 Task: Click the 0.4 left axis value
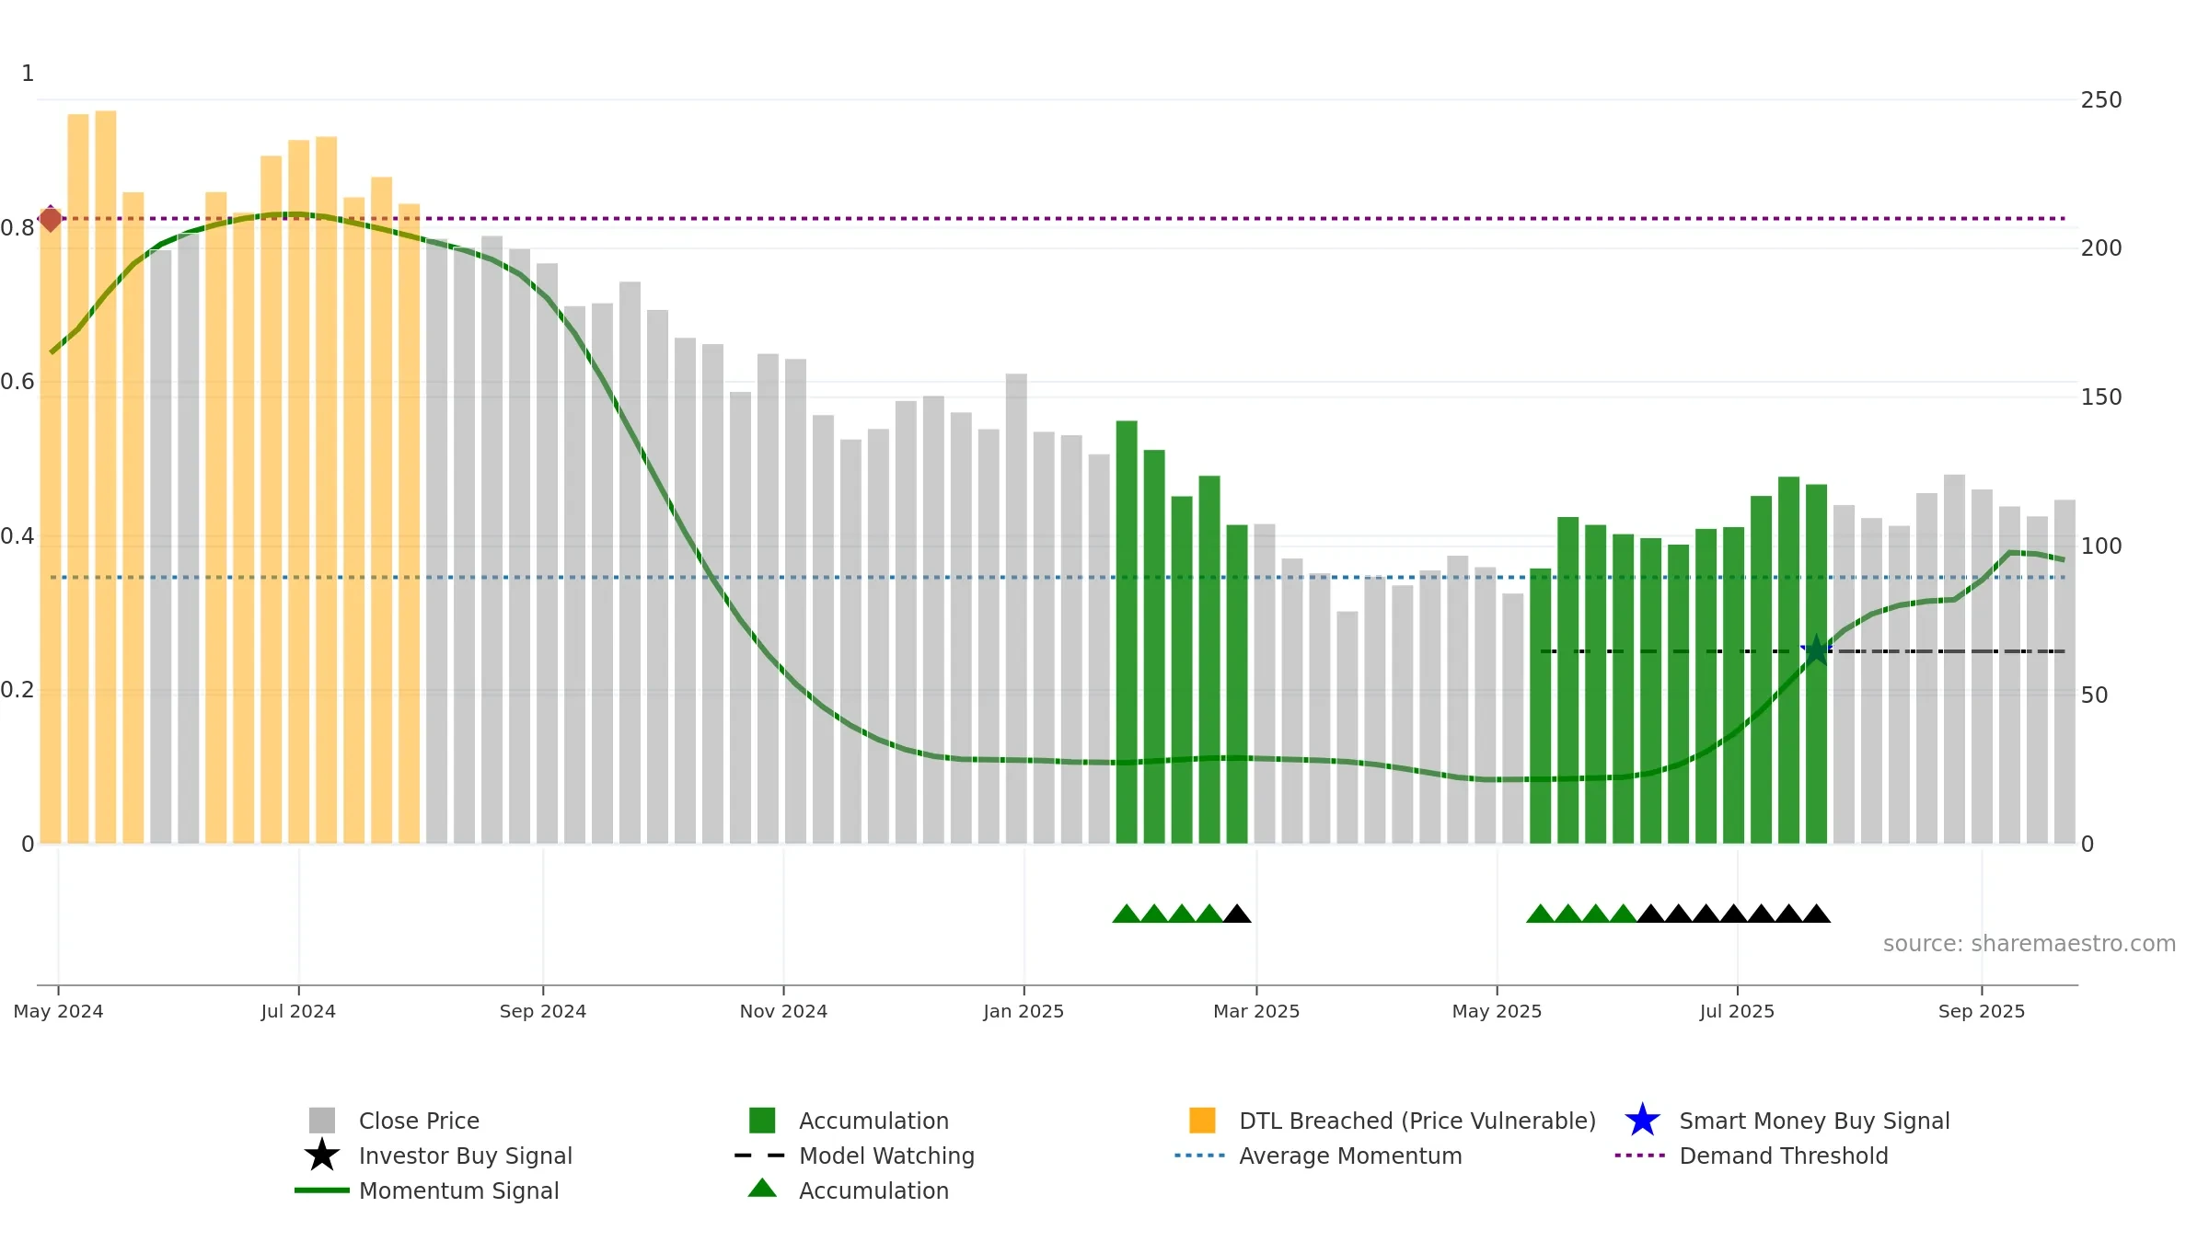tap(17, 535)
